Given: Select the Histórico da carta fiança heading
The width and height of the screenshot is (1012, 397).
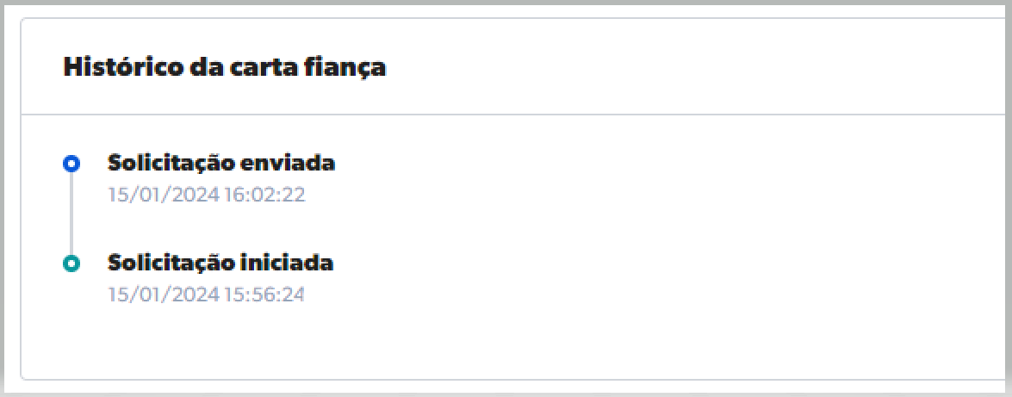Looking at the screenshot, I should (x=224, y=68).
